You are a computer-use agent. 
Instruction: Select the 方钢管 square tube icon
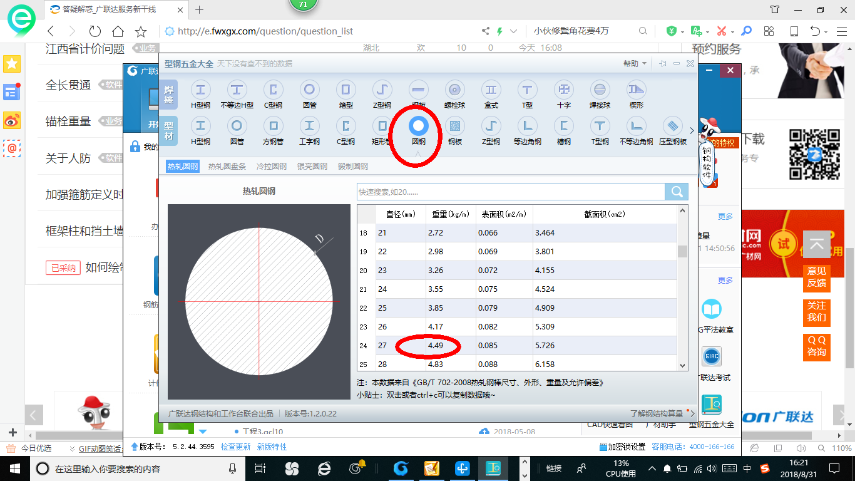coord(273,131)
